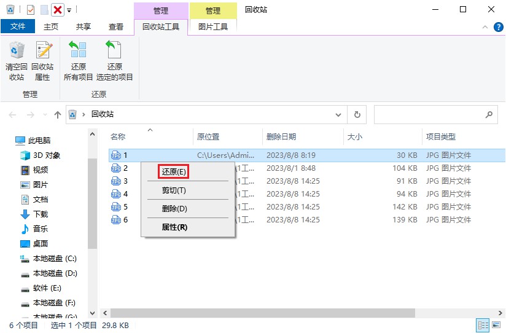
Task: Sort by the 大小 column header
Action: coord(355,136)
